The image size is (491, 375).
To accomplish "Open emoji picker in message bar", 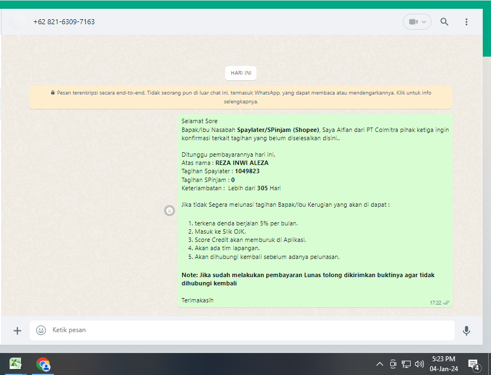I will click(41, 330).
